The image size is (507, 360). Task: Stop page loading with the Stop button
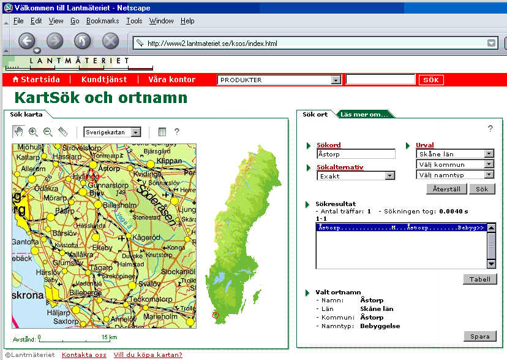[x=111, y=41]
